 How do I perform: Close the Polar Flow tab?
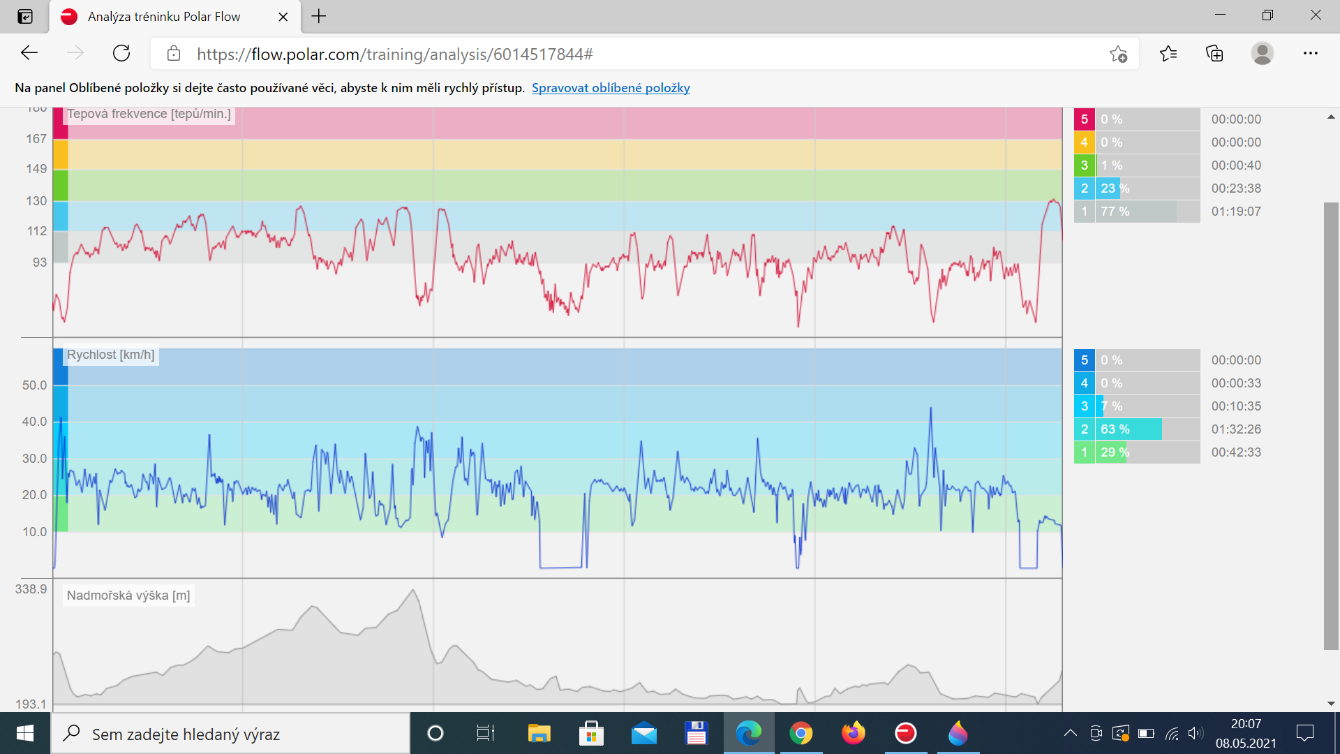283,17
